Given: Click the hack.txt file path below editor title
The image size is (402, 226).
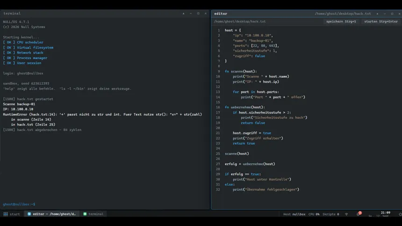Looking at the screenshot, I should coord(240,21).
